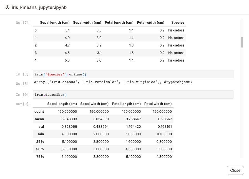Click the info icon beside the filename

tap(7, 8)
